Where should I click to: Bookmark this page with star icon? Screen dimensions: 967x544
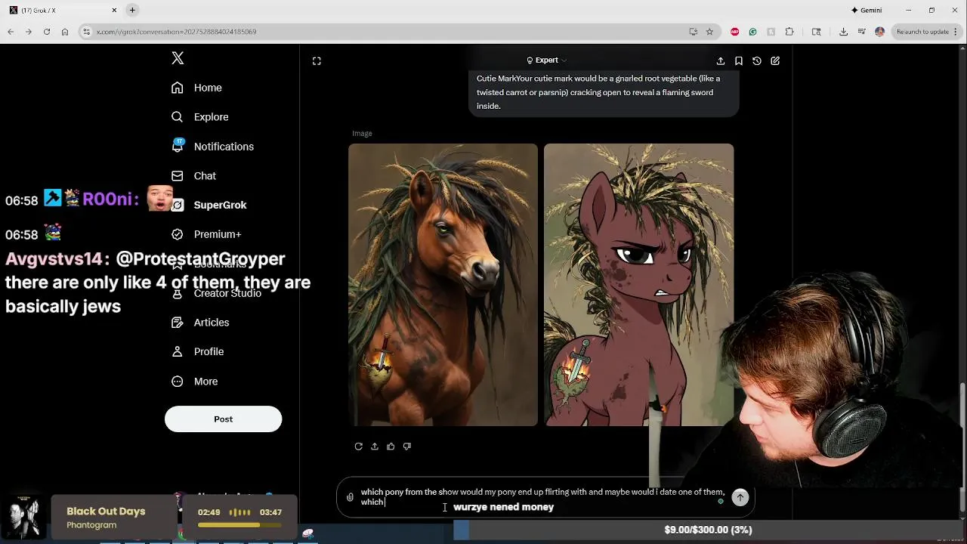pos(709,32)
